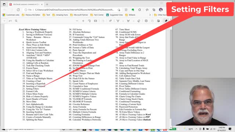Rotate the PDF page
Screen dimensions: 235x132
point(89,21)
